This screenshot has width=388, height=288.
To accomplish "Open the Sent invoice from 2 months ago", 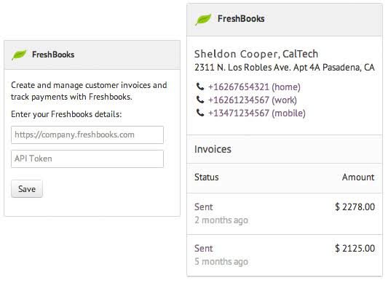I will [x=285, y=214].
